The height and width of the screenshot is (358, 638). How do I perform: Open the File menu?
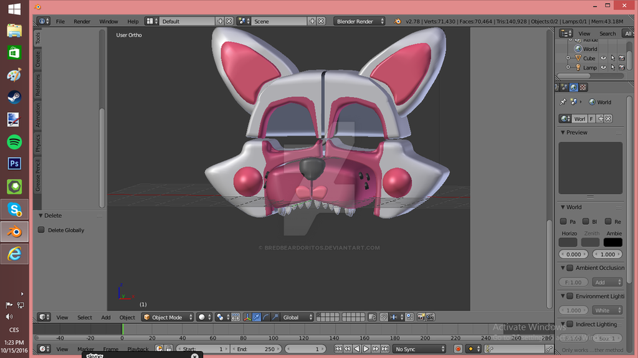[x=60, y=21]
